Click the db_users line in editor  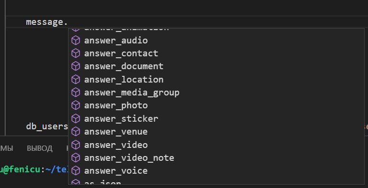[47, 126]
